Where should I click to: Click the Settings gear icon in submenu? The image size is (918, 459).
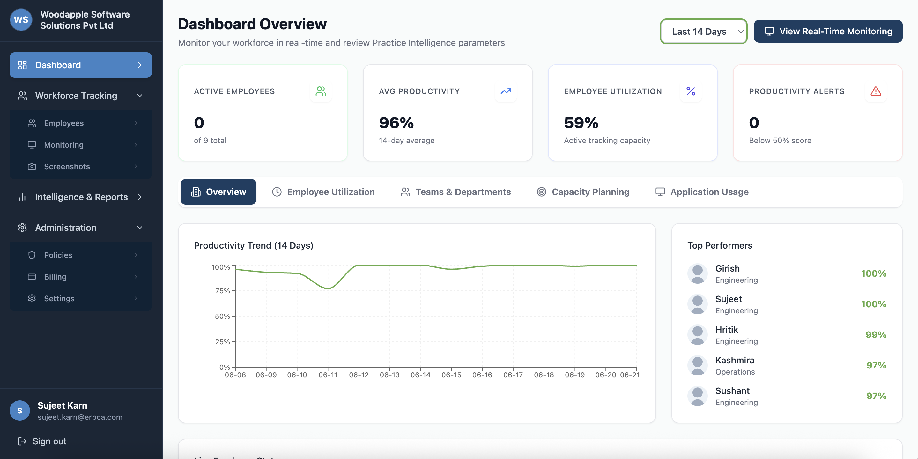[x=32, y=298]
